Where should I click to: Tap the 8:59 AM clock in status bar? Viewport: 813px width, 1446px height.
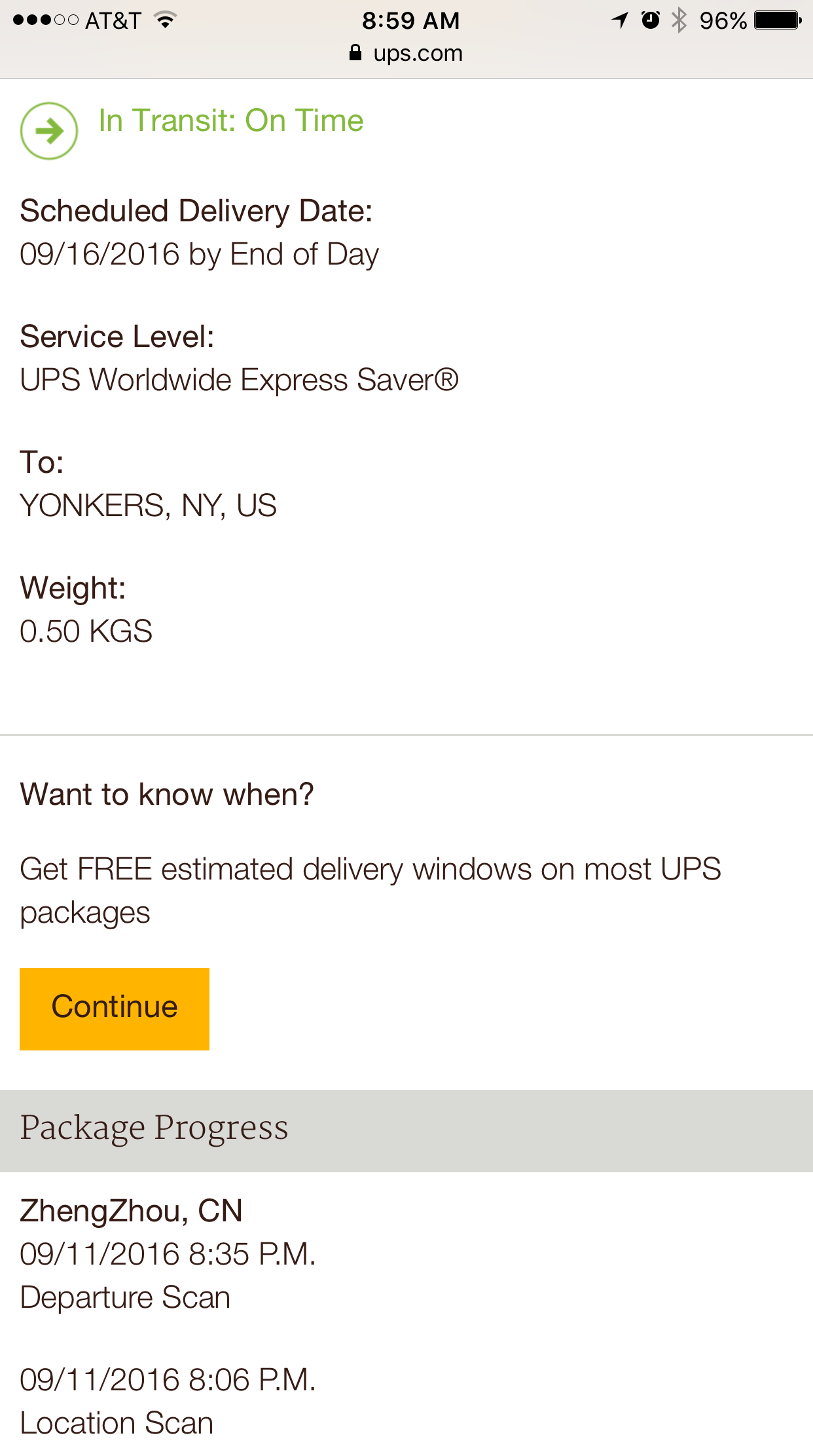(x=411, y=20)
